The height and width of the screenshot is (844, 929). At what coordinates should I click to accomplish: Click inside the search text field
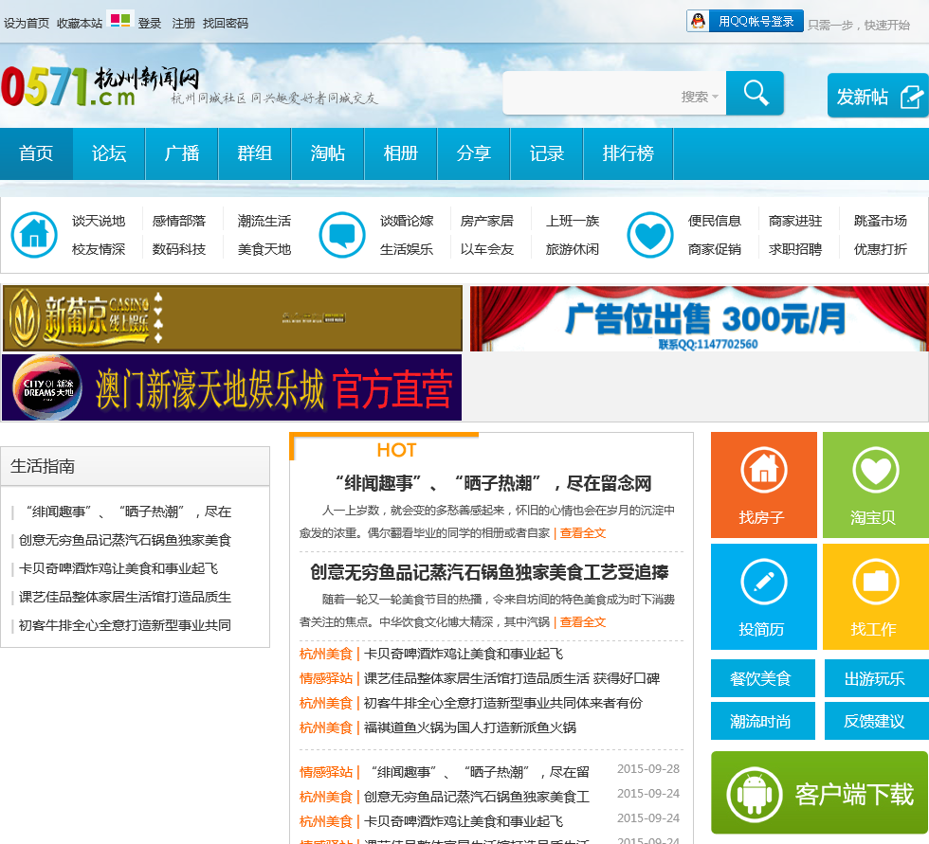pyautogui.click(x=590, y=94)
